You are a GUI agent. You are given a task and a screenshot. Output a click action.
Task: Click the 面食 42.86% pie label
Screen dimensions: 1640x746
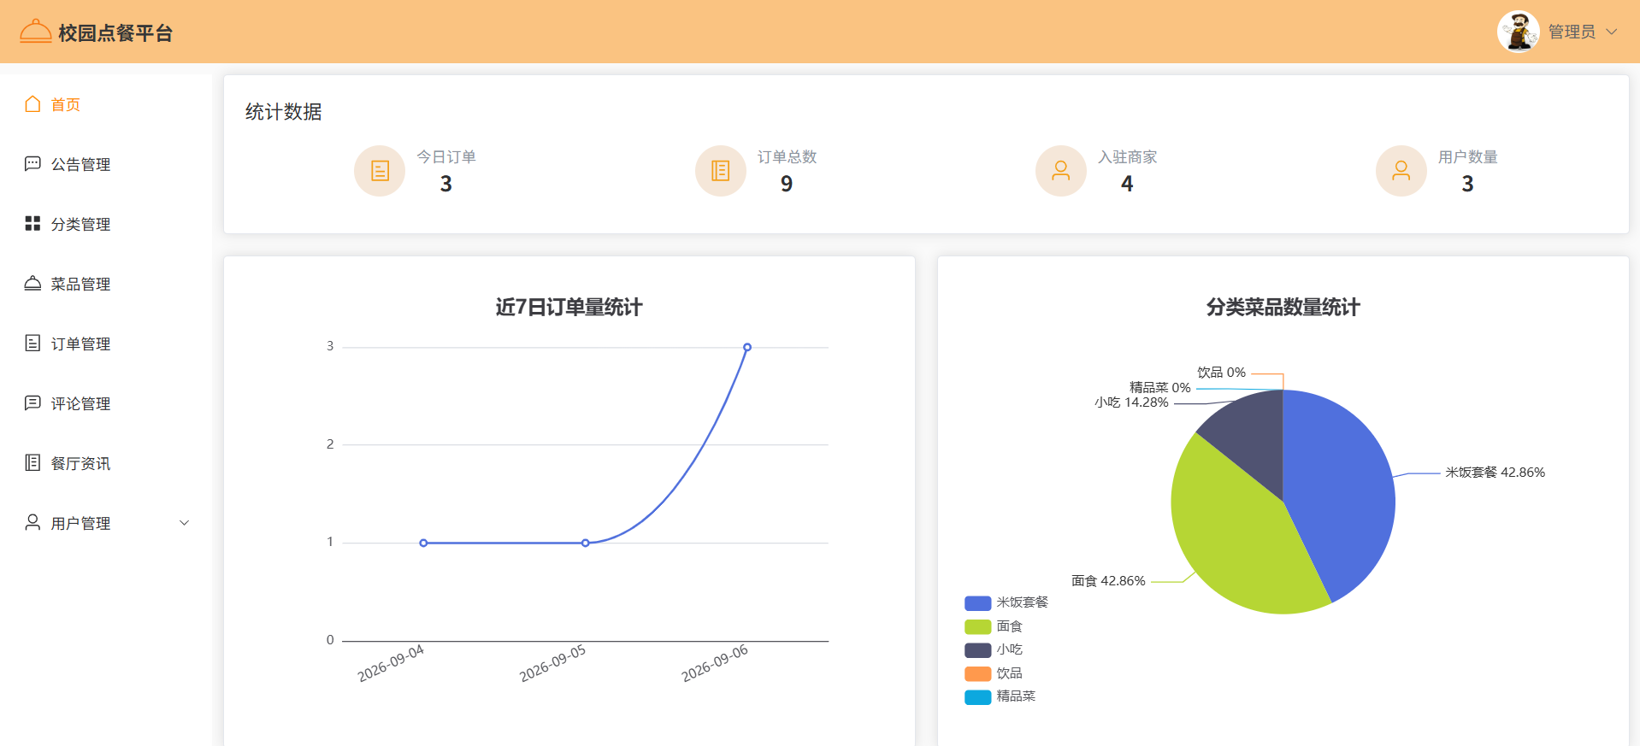click(1108, 580)
